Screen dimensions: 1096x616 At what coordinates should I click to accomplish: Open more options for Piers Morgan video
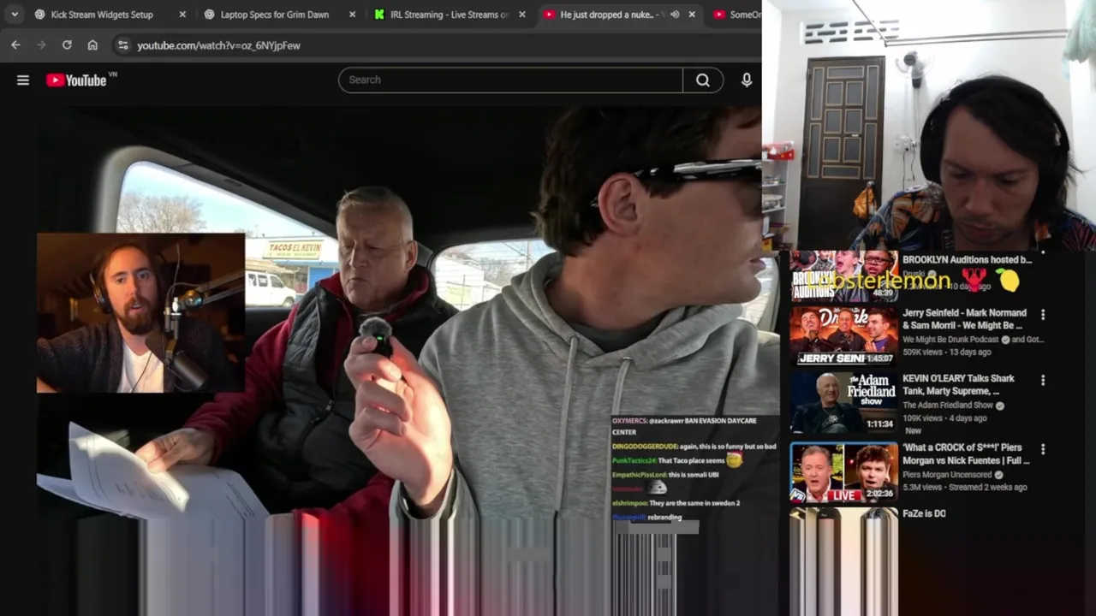1043,449
